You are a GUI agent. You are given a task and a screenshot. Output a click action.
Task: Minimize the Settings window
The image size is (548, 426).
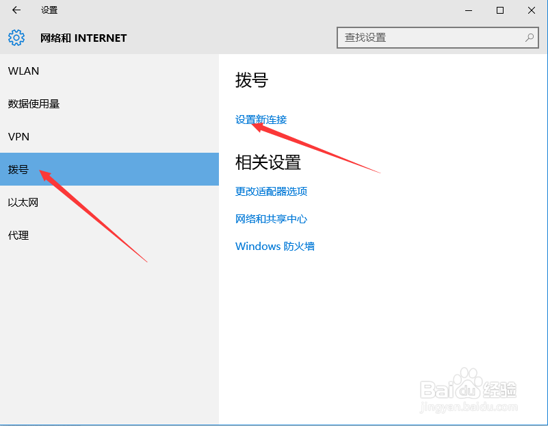(469, 10)
